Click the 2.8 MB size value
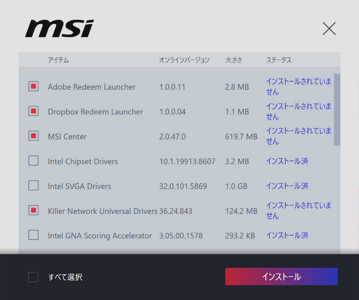 (237, 87)
